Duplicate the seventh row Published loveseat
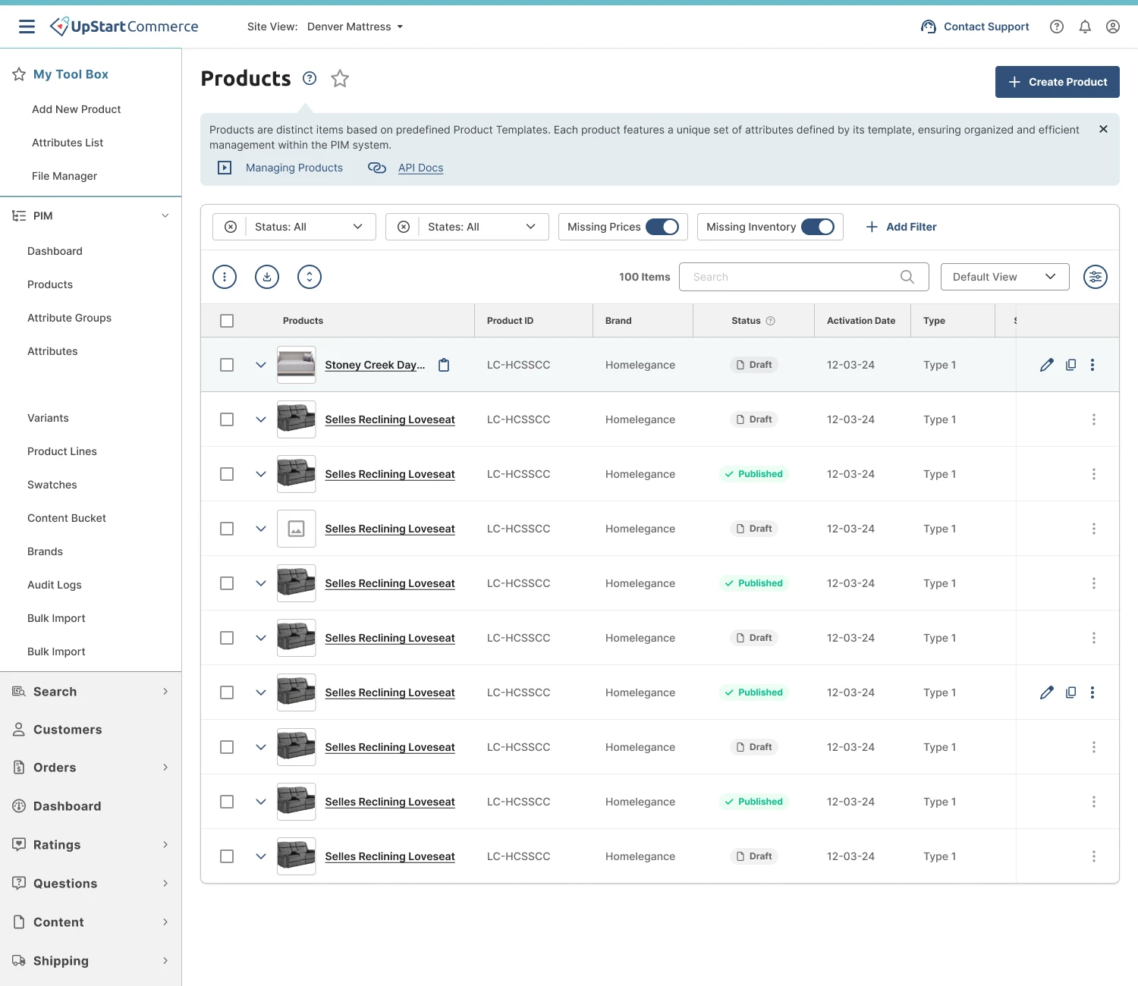 coord(1071,692)
